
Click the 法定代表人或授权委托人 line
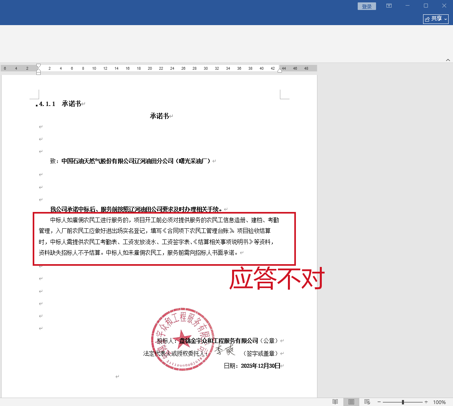pyautogui.click(x=175, y=353)
